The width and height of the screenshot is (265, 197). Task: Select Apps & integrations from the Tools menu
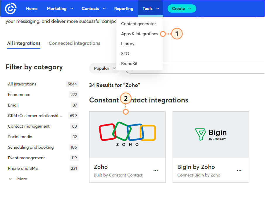[x=139, y=34]
